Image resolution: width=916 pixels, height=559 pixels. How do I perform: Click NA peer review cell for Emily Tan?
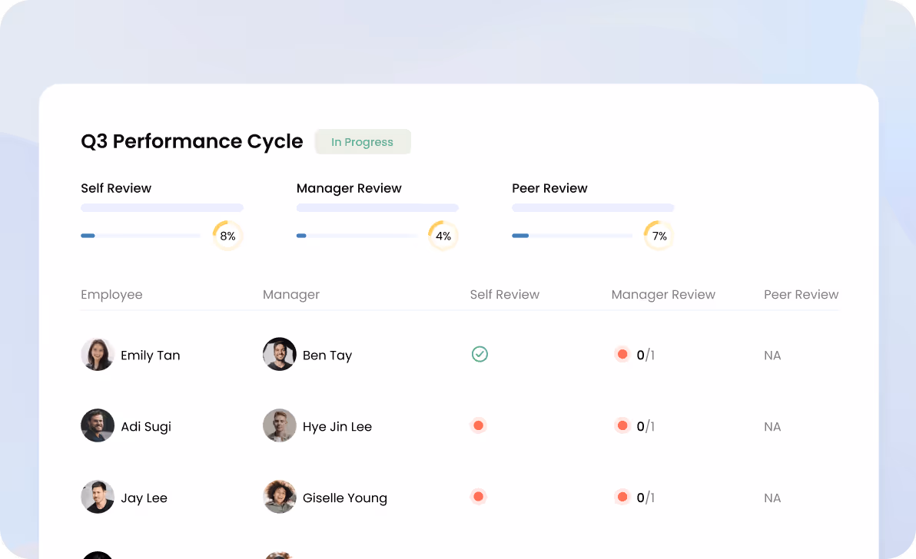click(x=772, y=356)
